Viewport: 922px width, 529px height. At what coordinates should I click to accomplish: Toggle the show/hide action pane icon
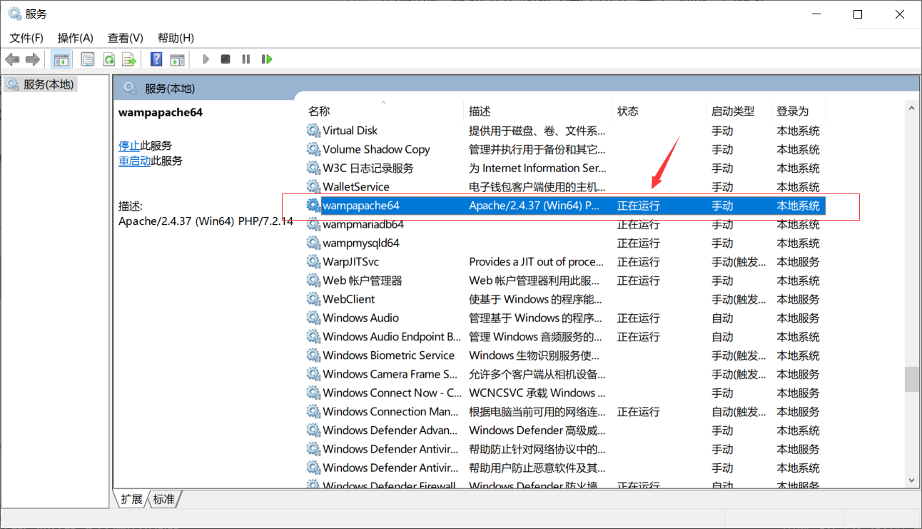point(177,59)
